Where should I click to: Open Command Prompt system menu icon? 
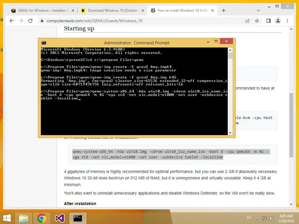point(44,43)
